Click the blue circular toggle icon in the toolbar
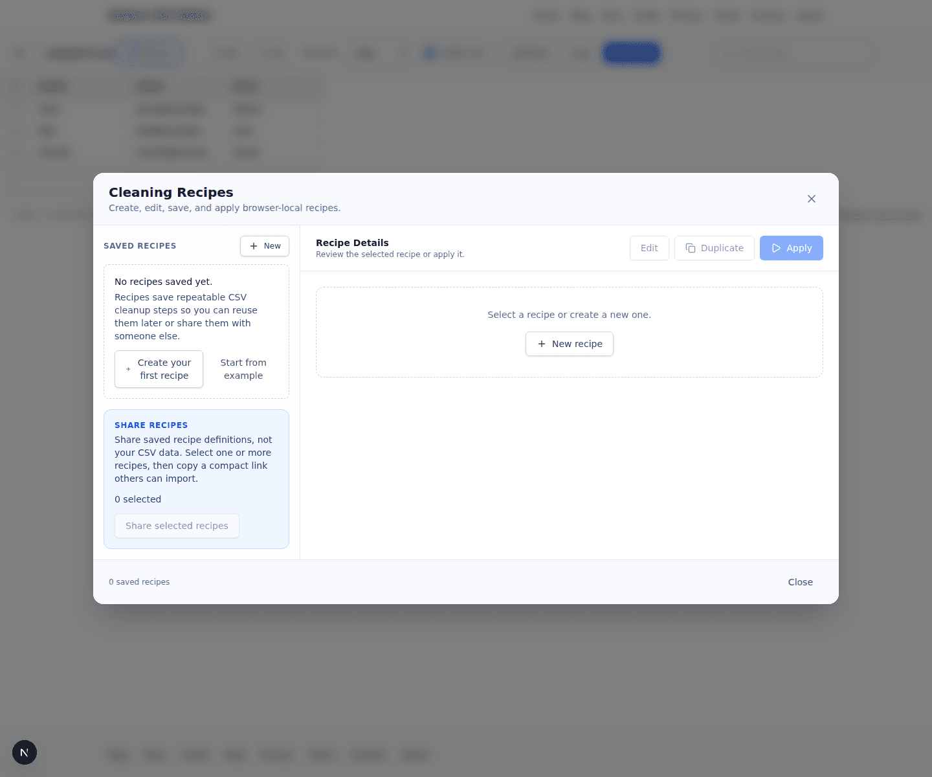932x777 pixels. pos(429,53)
